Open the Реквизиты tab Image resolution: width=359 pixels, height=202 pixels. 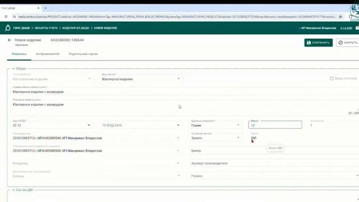coord(19,54)
